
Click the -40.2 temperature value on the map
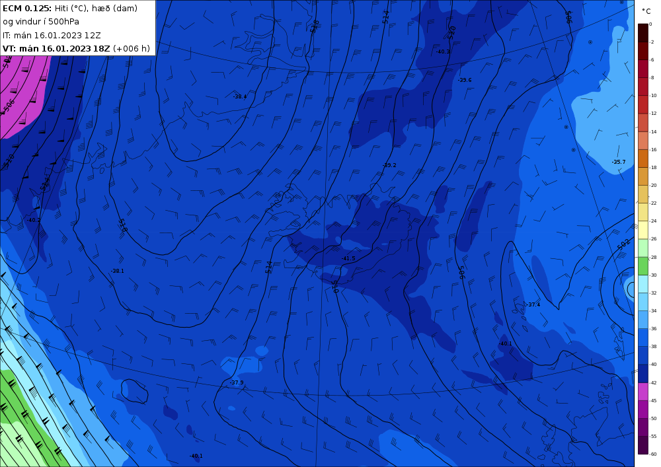(x=34, y=220)
